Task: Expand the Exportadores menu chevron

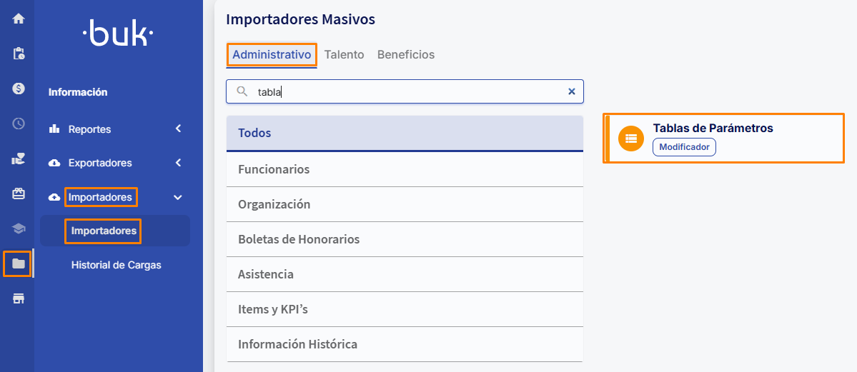Action: (x=178, y=163)
